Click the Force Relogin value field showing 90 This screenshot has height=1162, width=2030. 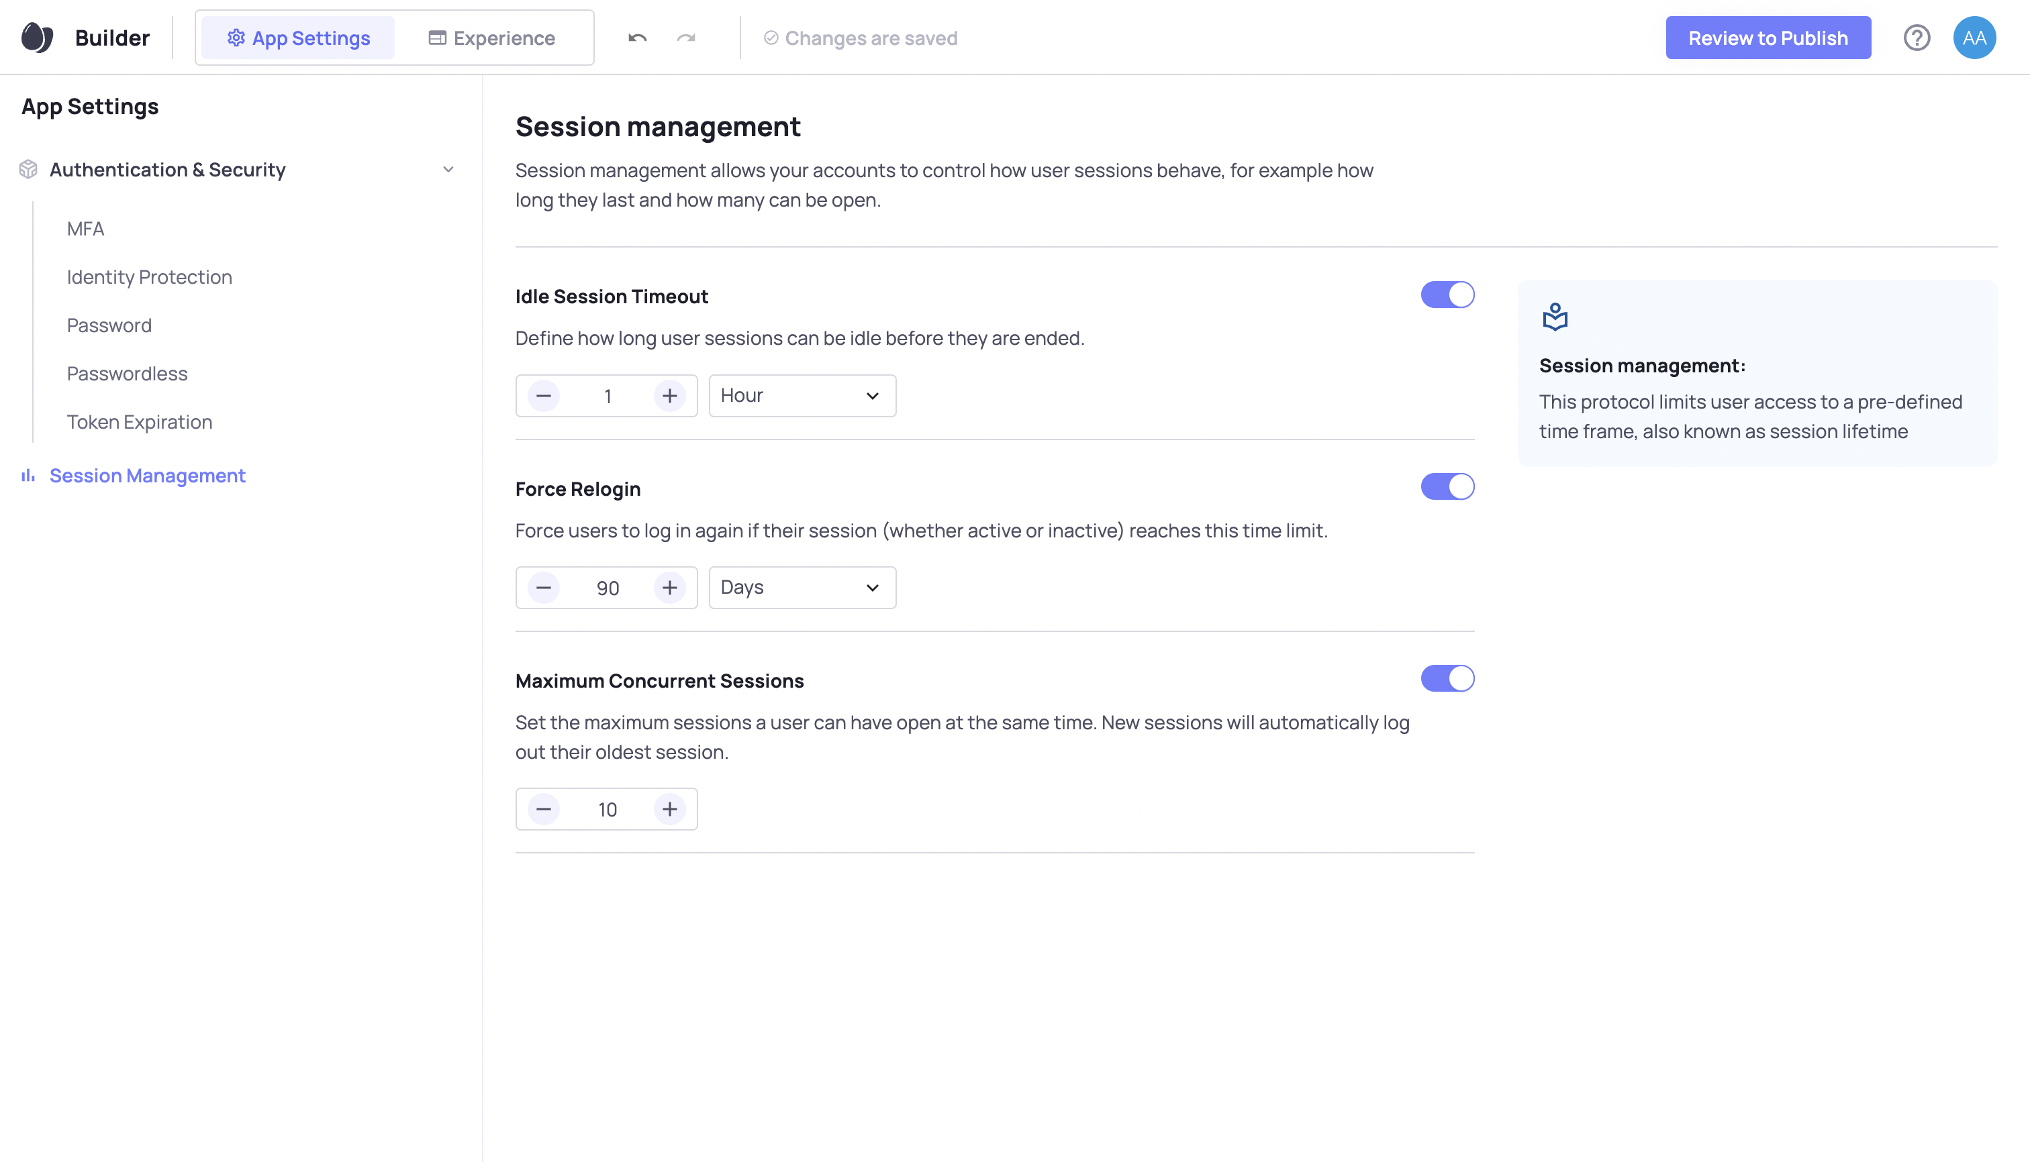point(607,588)
